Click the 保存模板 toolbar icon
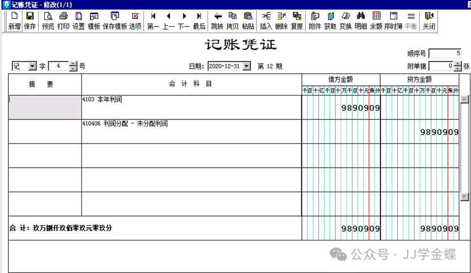The height and width of the screenshot is (273, 471). pyautogui.click(x=115, y=20)
